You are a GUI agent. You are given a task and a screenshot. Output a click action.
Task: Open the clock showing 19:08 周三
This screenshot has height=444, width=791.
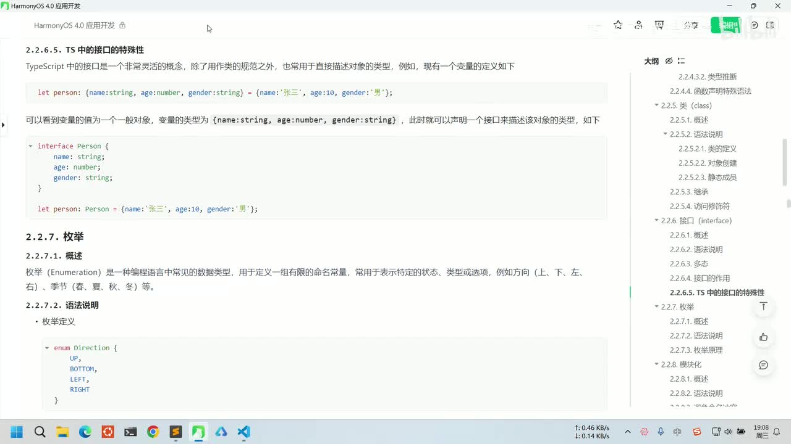point(761,432)
